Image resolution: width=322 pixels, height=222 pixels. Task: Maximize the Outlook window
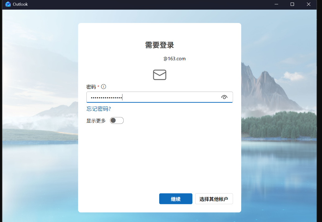292,4
